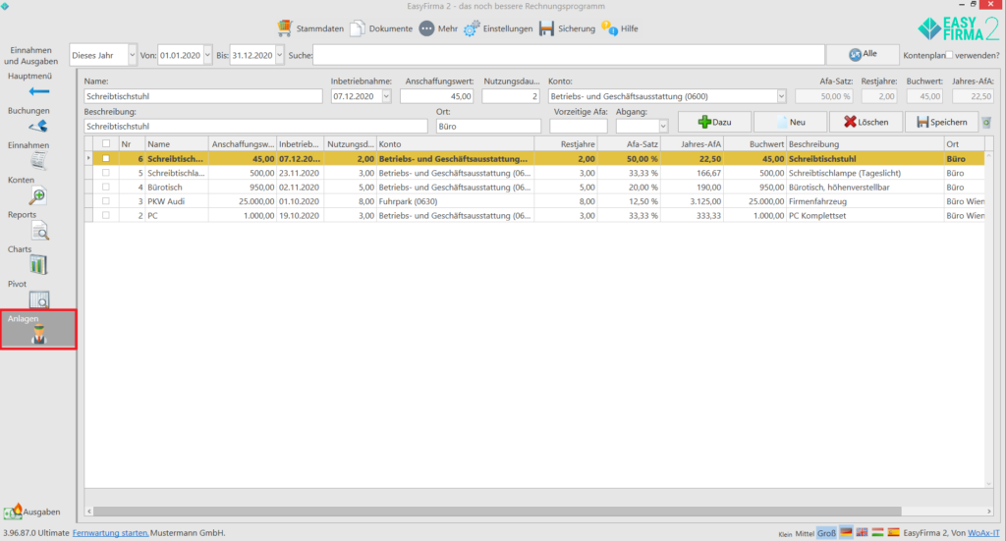Click the Anschaffungswert input field
Viewport: 1006px width, 541px height.
(436, 96)
